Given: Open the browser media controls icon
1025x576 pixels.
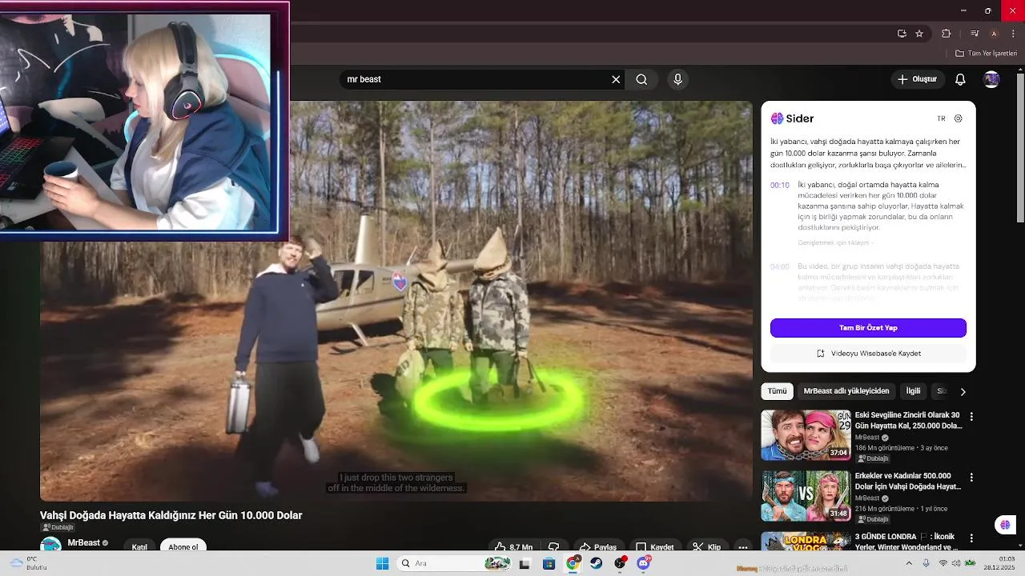Looking at the screenshot, I should click(975, 34).
